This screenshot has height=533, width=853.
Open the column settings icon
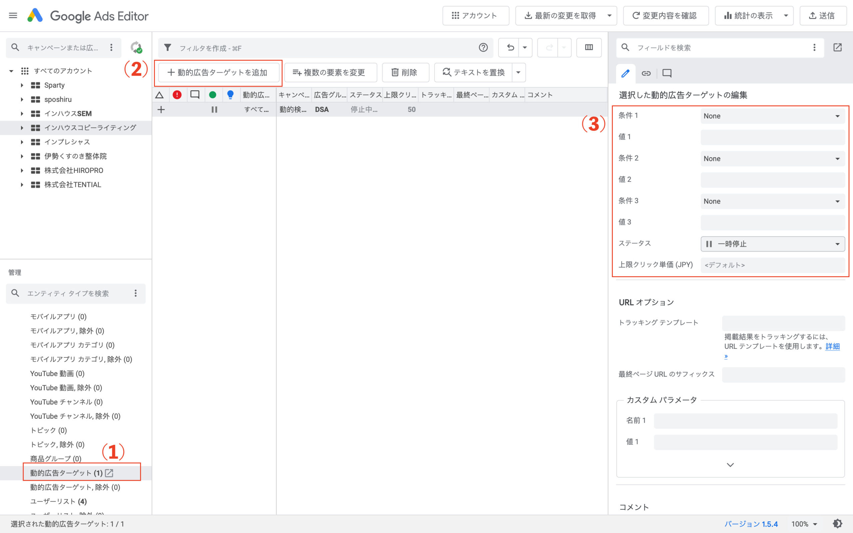(x=589, y=47)
